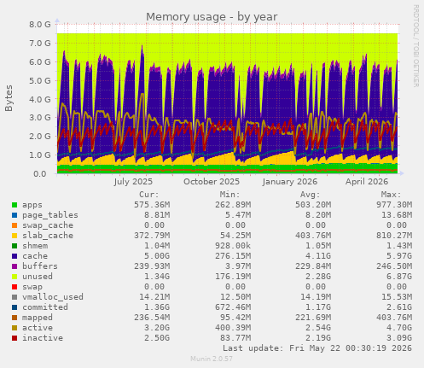Click the Max column header
The height and width of the screenshot is (368, 424).
pos(391,195)
